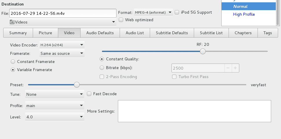
Task: Select the High Profile preset
Action: coord(244,14)
